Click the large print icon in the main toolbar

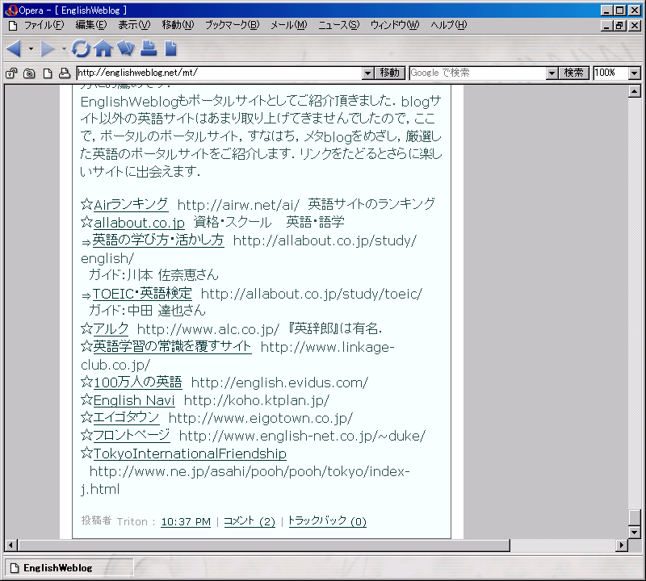149,48
